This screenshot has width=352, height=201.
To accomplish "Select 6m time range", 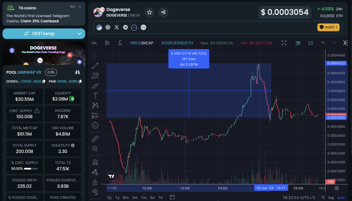I will click(x=126, y=198).
